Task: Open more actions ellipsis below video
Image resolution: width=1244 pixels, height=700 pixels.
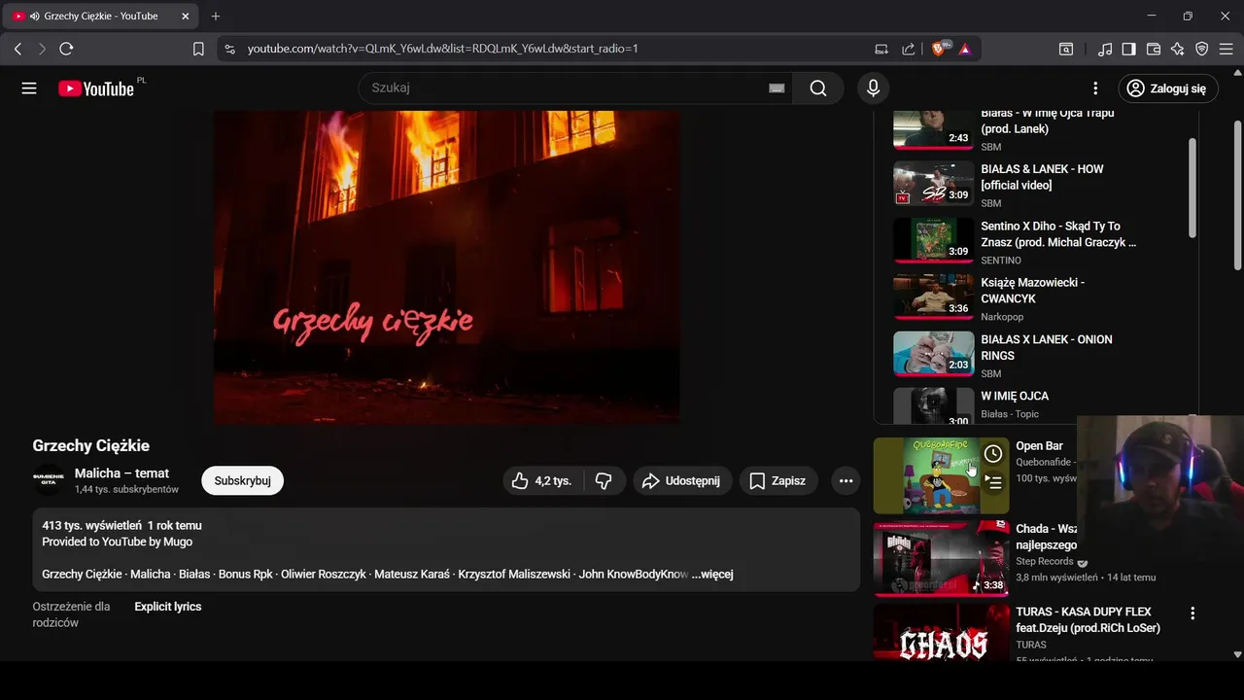Action: (x=846, y=480)
